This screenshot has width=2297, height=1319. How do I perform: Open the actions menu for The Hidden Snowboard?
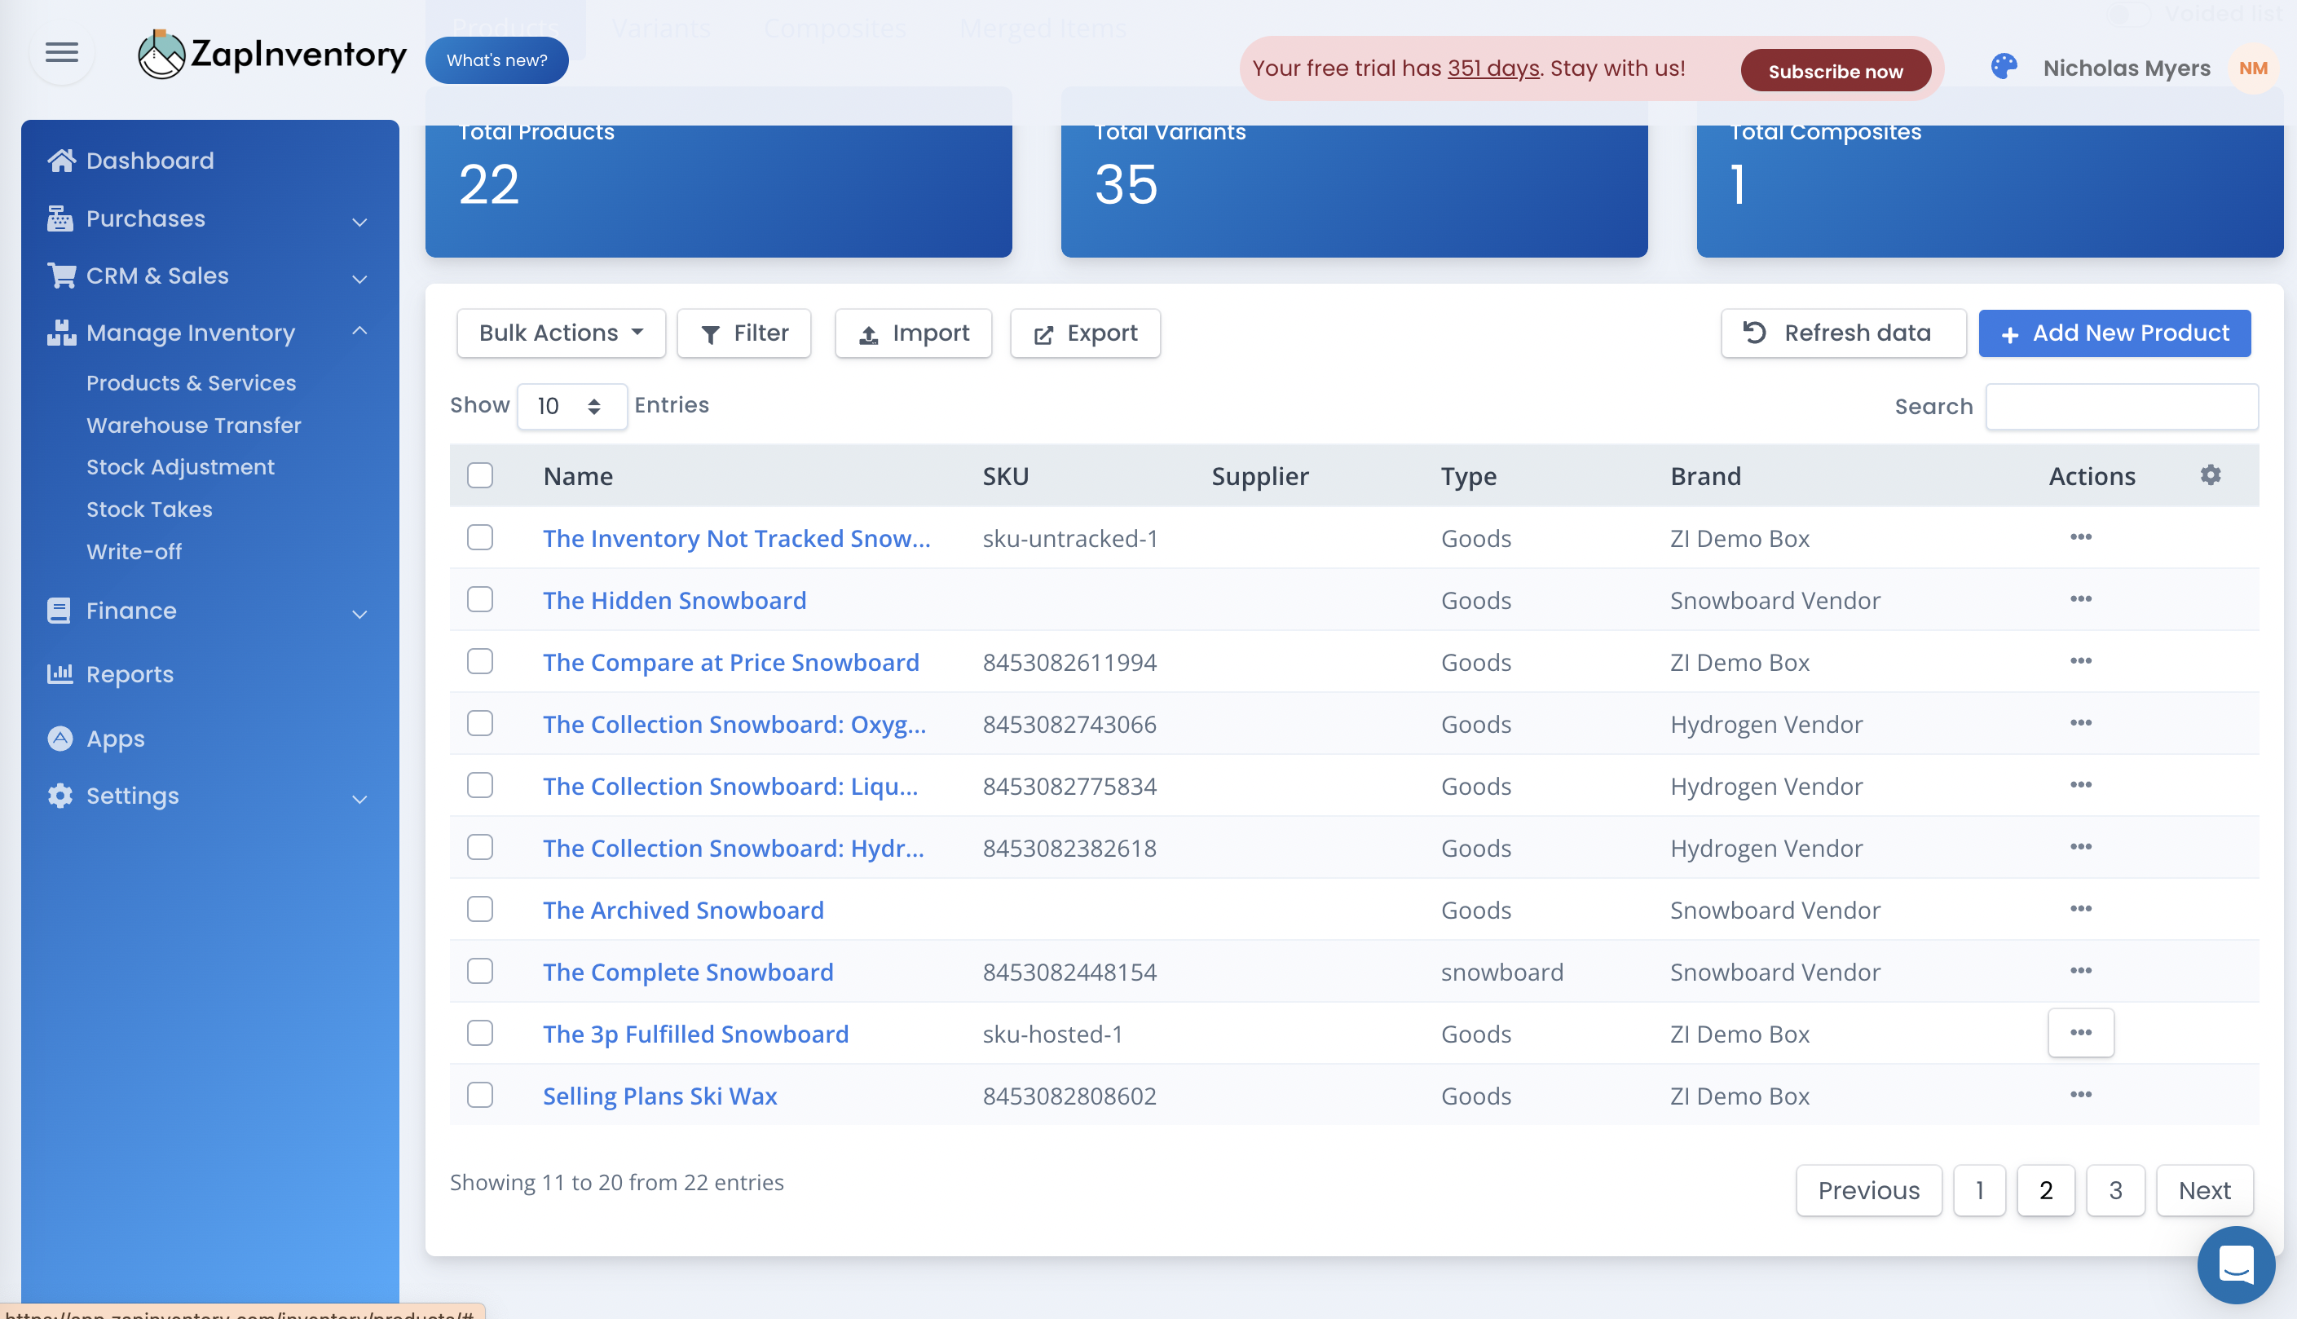2080,598
